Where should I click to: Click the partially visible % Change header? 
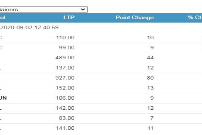point(195,17)
